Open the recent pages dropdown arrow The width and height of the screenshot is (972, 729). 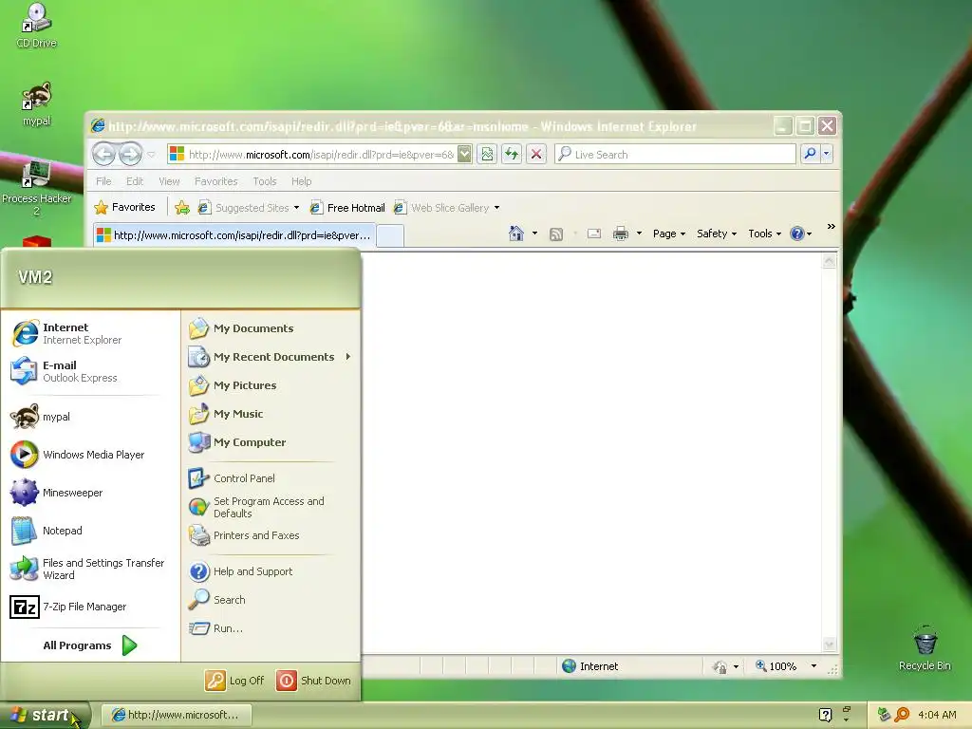pyautogui.click(x=151, y=155)
